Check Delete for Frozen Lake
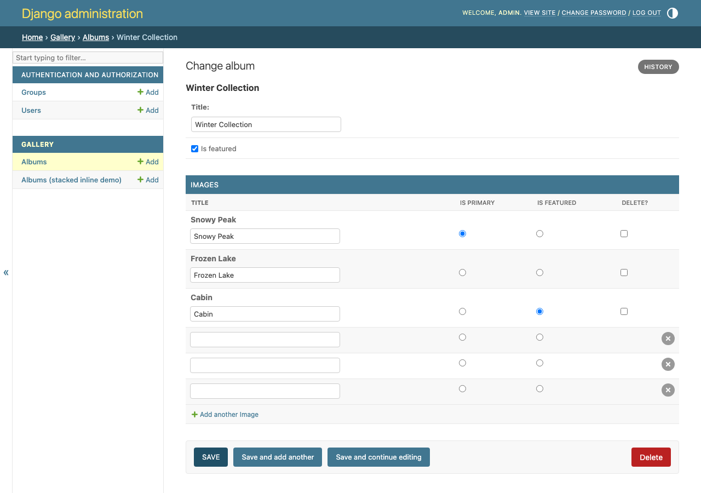 point(624,272)
